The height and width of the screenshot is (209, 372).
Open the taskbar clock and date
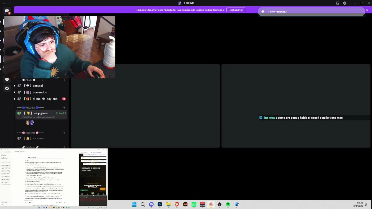358,204
